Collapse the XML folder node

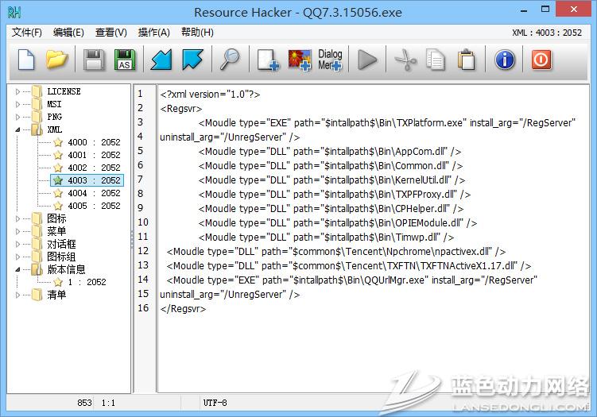pos(17,129)
